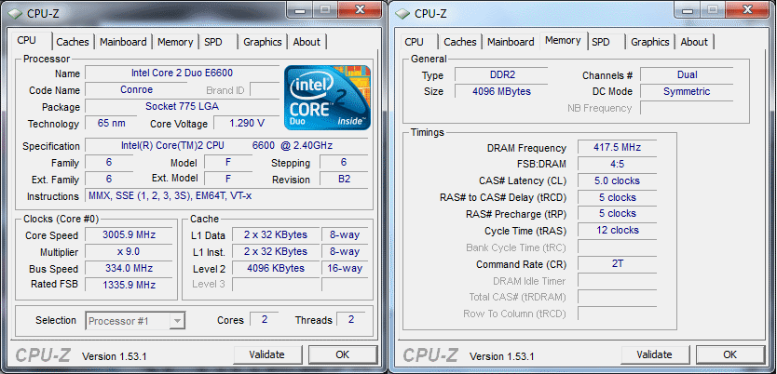Click the CPU-Z title icon in left window
The image size is (777, 374).
[15, 13]
